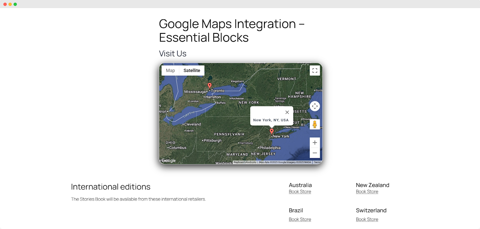Toggle fullscreen view of the map

pos(315,71)
